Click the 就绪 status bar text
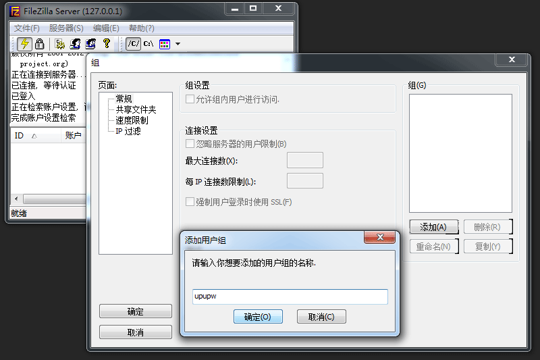540x360 pixels. pos(19,213)
